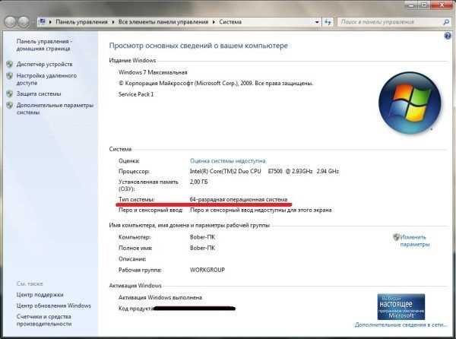
Task: Click shield icon next to Настройка удаленного доступа
Action: (x=10, y=76)
